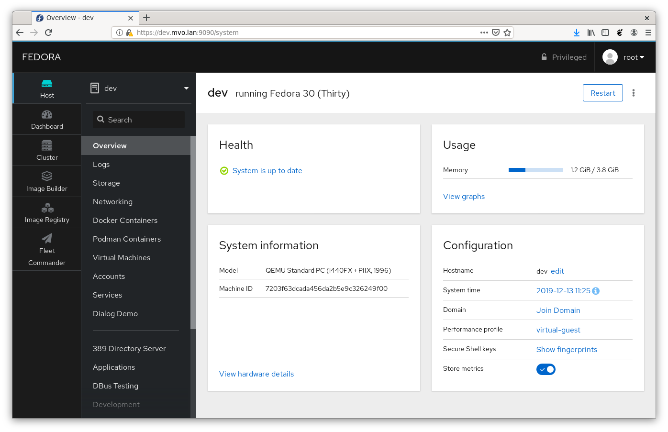Open the Firefox library icon
Viewport: 668px width, 432px height.
591,33
